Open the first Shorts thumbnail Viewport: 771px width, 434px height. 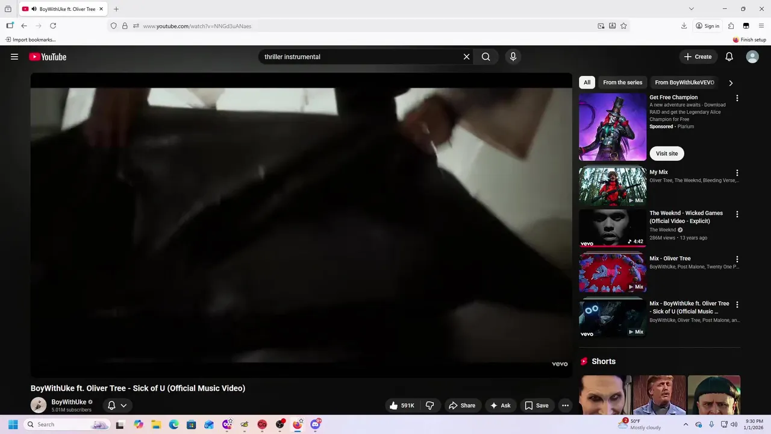click(x=605, y=395)
